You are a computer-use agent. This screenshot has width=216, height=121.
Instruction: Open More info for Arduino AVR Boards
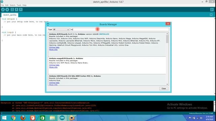[x=53, y=49]
